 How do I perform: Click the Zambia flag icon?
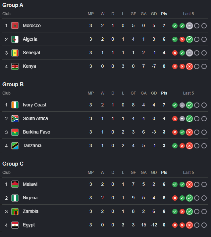[x=15, y=212]
